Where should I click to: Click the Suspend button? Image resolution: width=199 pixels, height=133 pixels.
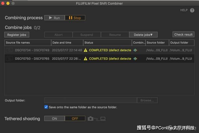tap(87, 35)
